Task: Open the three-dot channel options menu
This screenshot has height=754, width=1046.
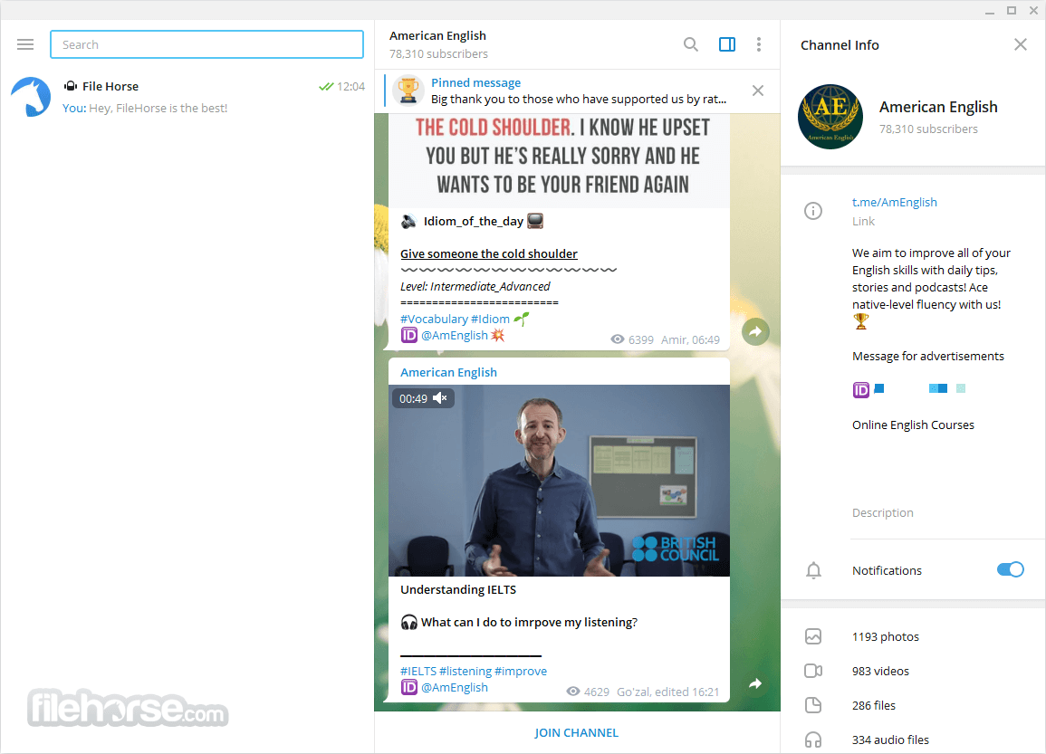Action: [x=759, y=44]
